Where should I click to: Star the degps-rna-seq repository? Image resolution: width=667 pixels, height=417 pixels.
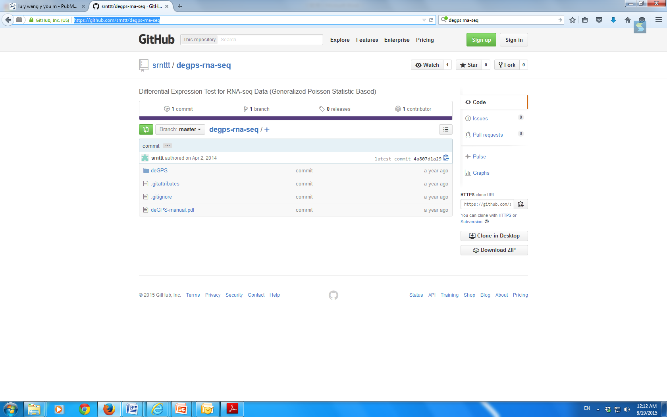469,65
